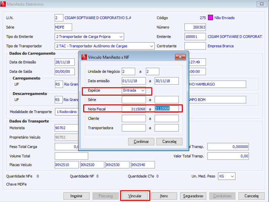Click the Peso Total Carga field

pyautogui.click(x=67, y=147)
